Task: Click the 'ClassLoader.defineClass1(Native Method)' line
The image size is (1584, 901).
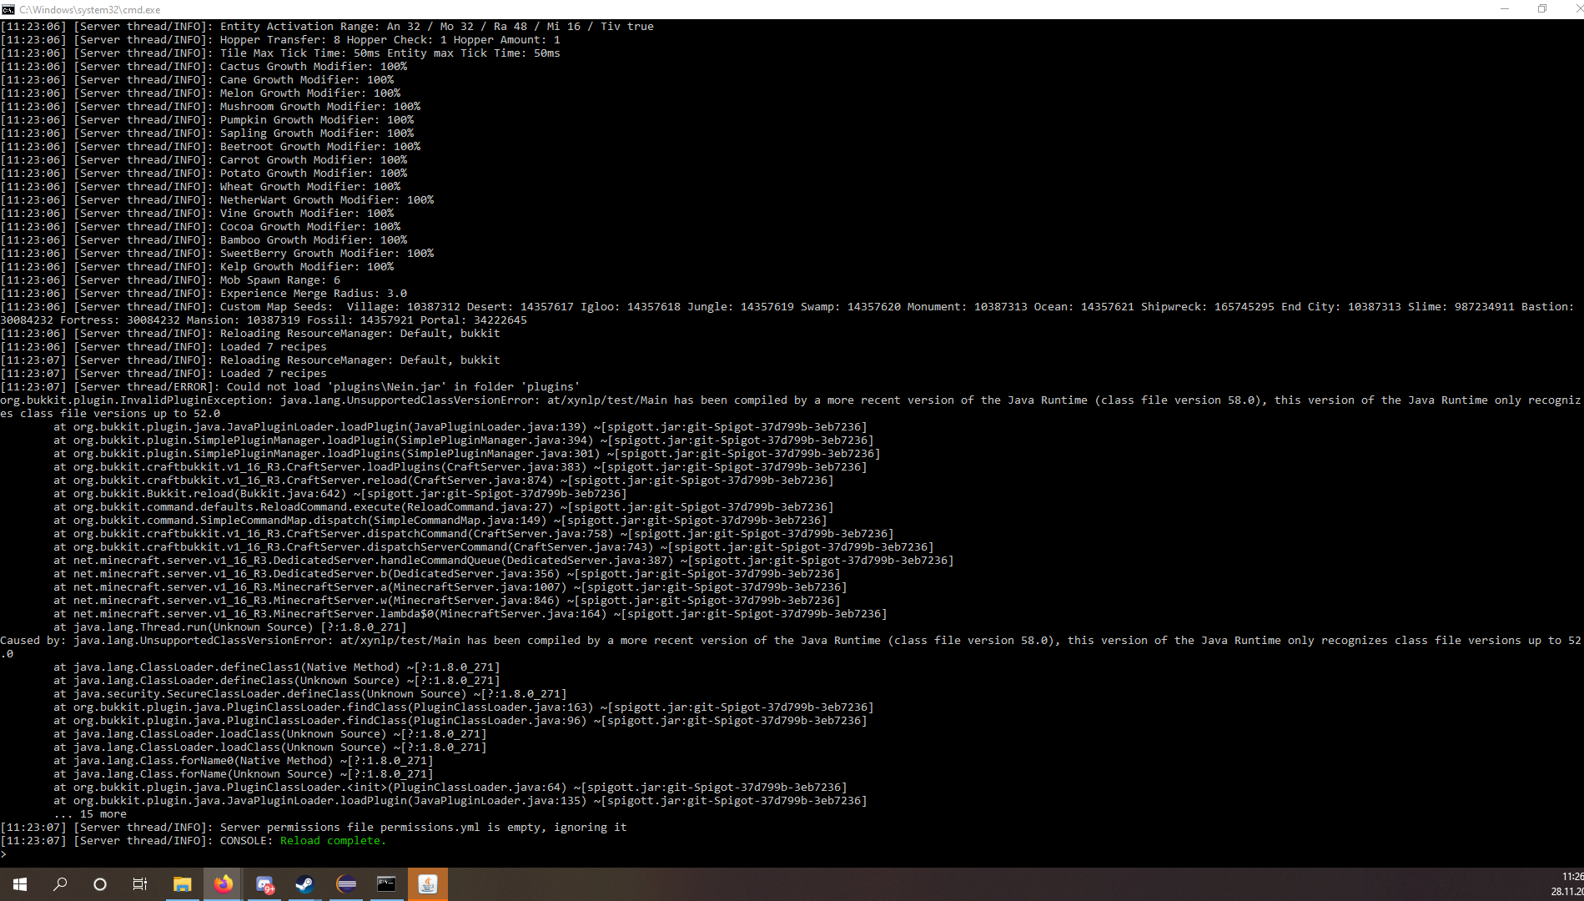Action: click(x=277, y=667)
